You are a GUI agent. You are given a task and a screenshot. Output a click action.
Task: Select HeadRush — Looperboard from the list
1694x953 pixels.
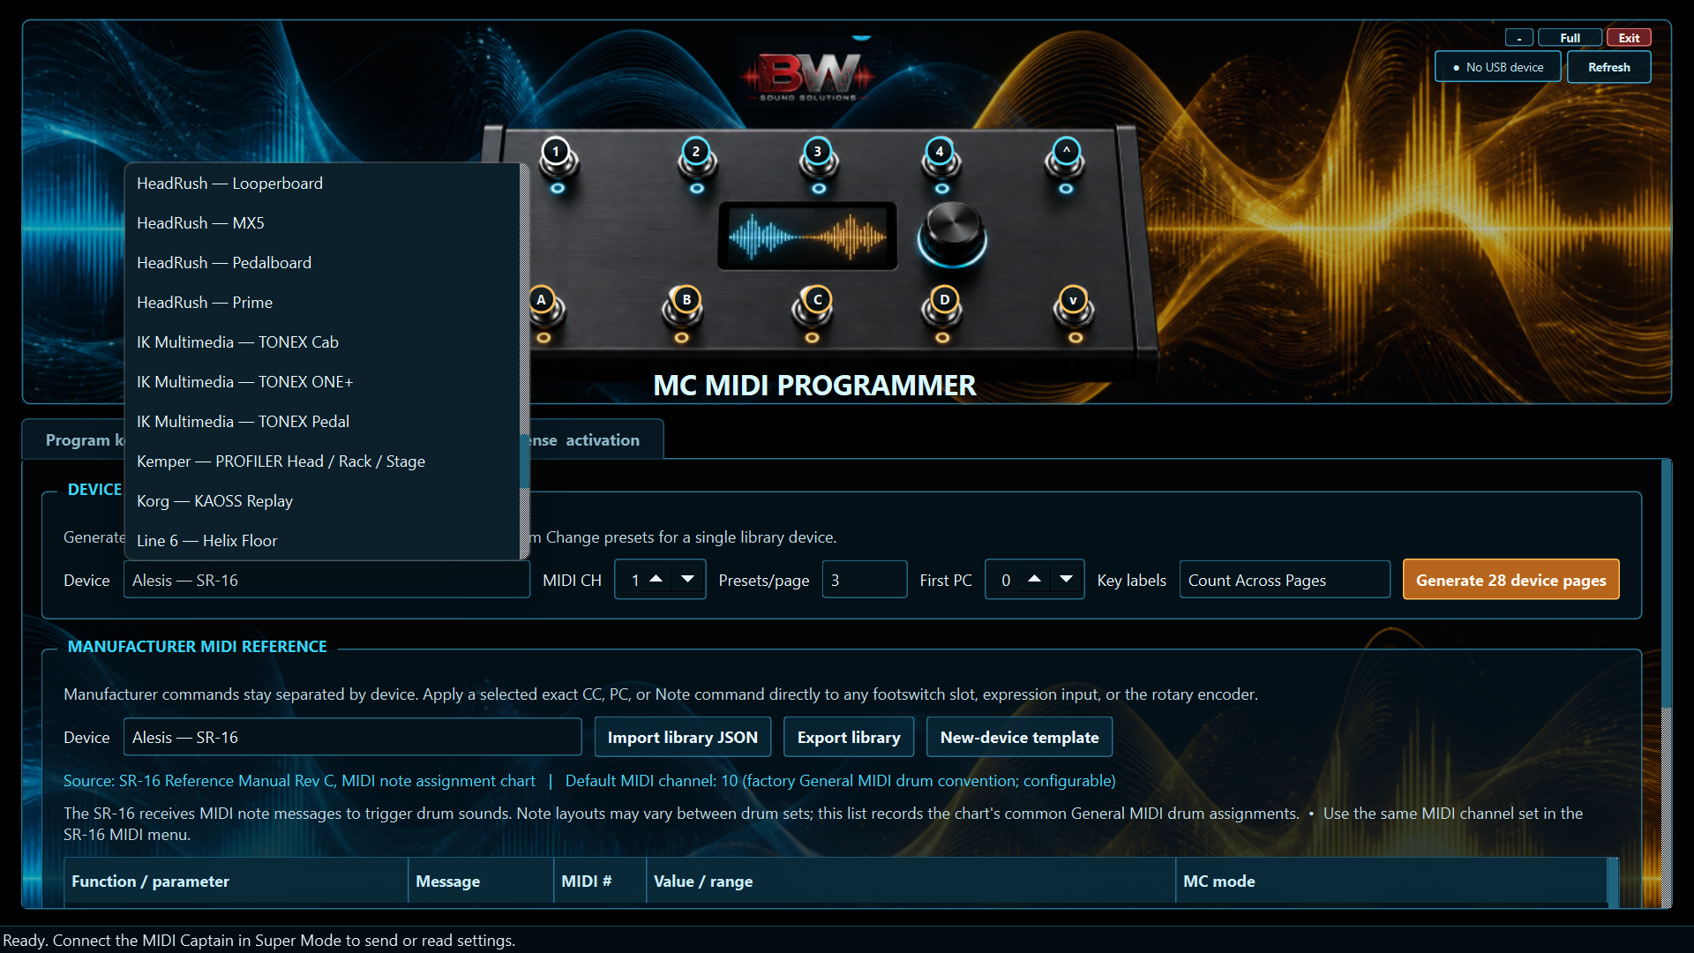click(322, 184)
